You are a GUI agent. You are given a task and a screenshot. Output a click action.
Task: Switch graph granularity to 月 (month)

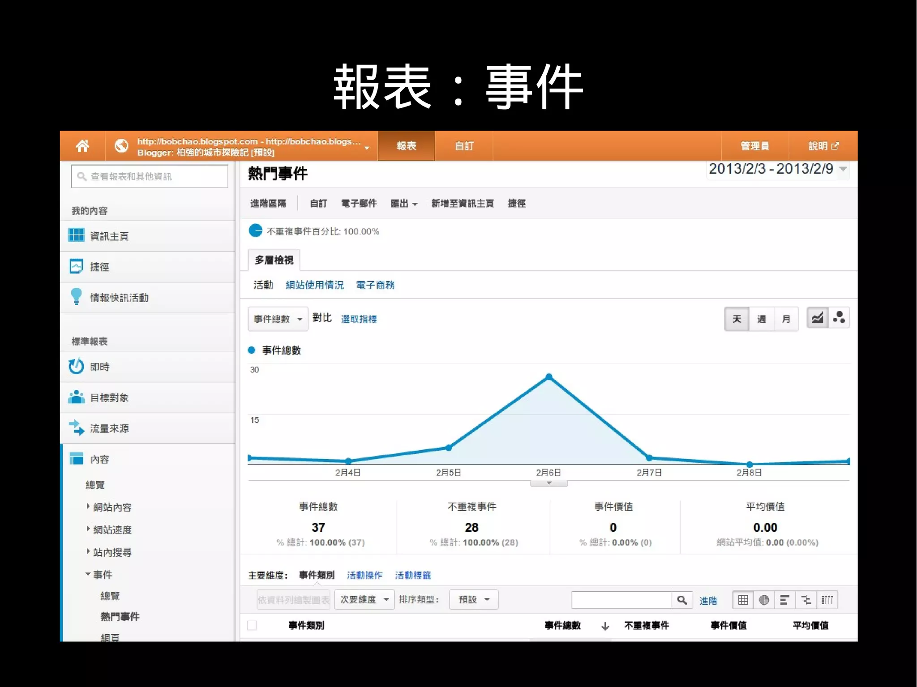pos(786,319)
